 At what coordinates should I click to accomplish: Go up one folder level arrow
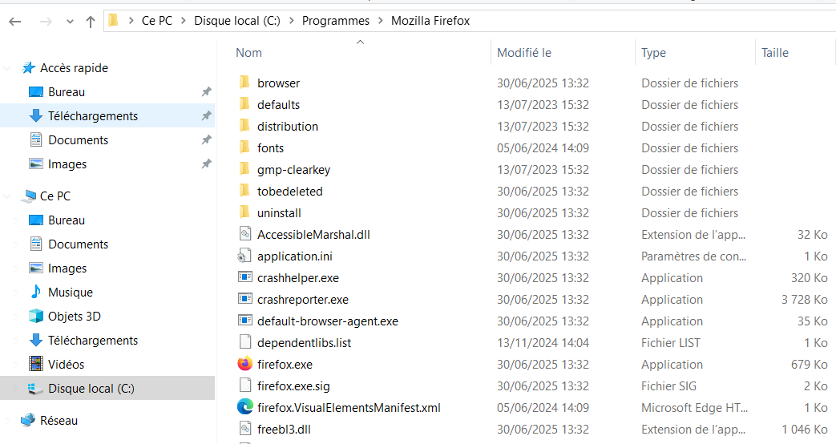(90, 22)
